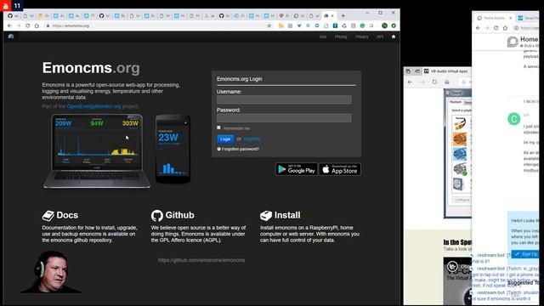Click the register link
The height and width of the screenshot is (306, 544).
point(252,139)
